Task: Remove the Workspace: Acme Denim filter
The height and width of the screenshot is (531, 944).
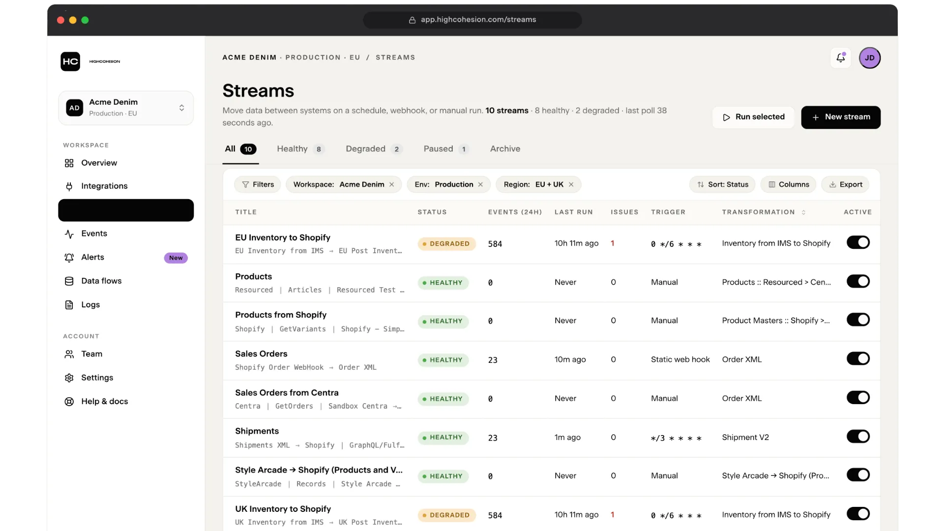Action: pos(392,185)
